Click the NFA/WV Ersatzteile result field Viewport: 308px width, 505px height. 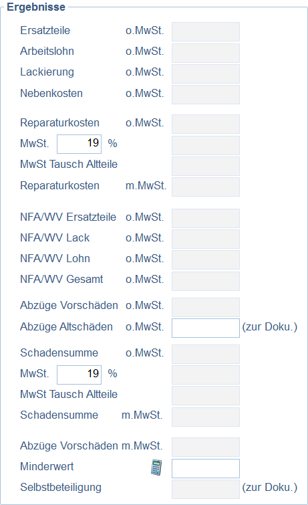click(206, 218)
